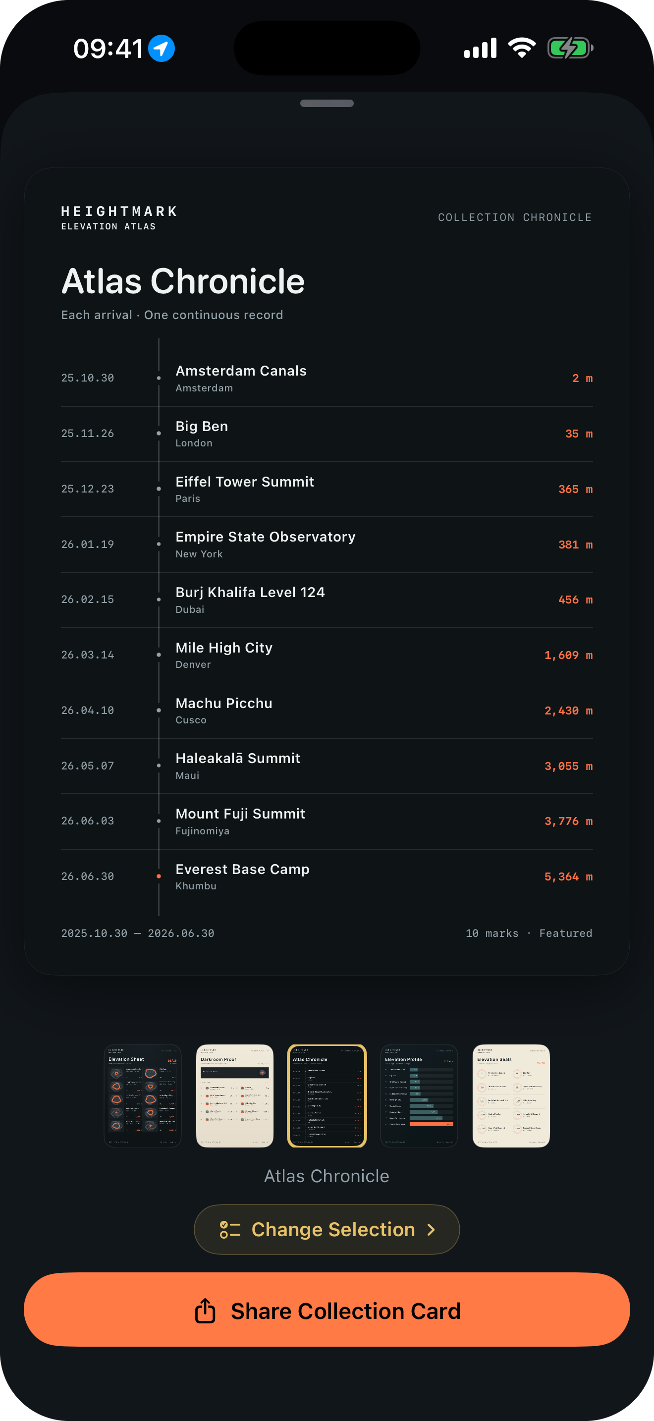
Task: Select the Machu Picchu row
Action: (x=327, y=710)
